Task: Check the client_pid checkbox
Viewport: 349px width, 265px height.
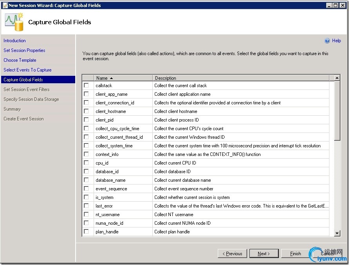Action: click(x=86, y=120)
